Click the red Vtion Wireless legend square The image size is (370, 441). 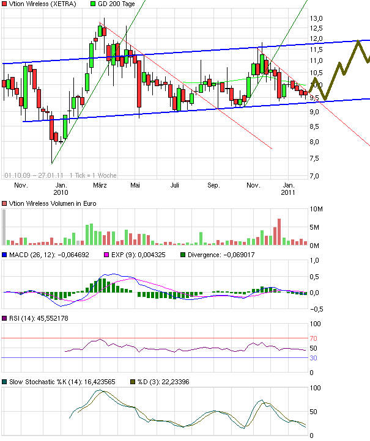4,4
